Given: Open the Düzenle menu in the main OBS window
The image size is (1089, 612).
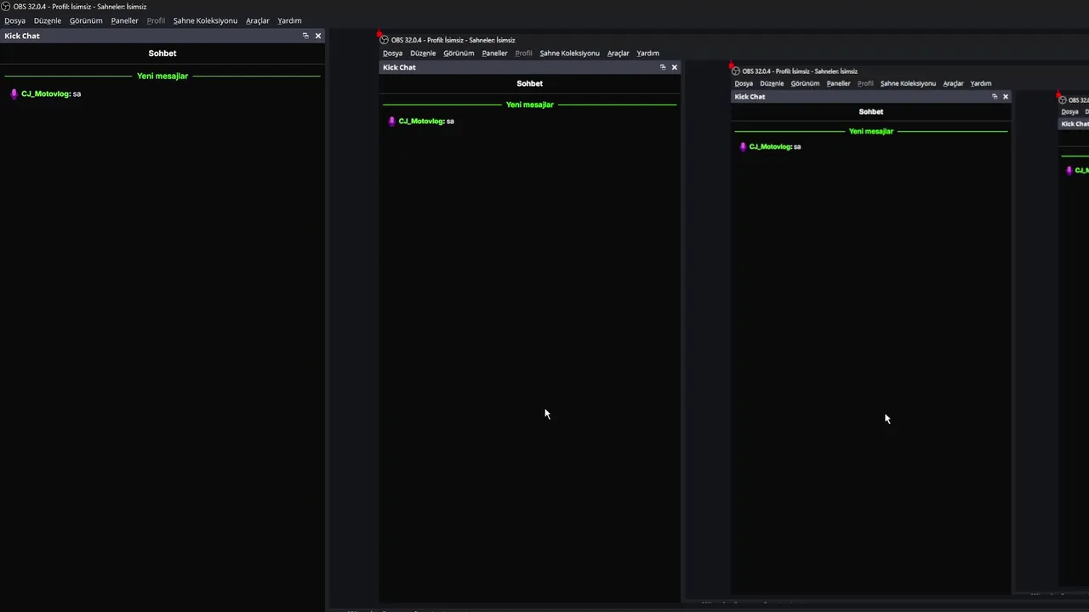Looking at the screenshot, I should [x=47, y=20].
